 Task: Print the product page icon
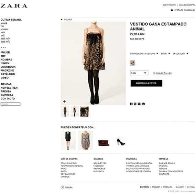click(x=143, y=104)
